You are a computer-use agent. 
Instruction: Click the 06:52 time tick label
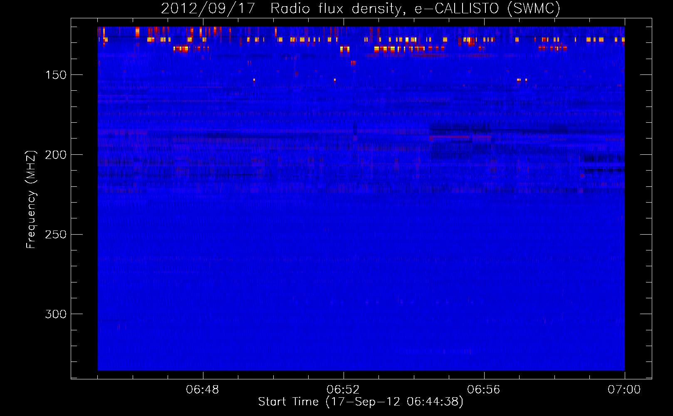click(343, 390)
